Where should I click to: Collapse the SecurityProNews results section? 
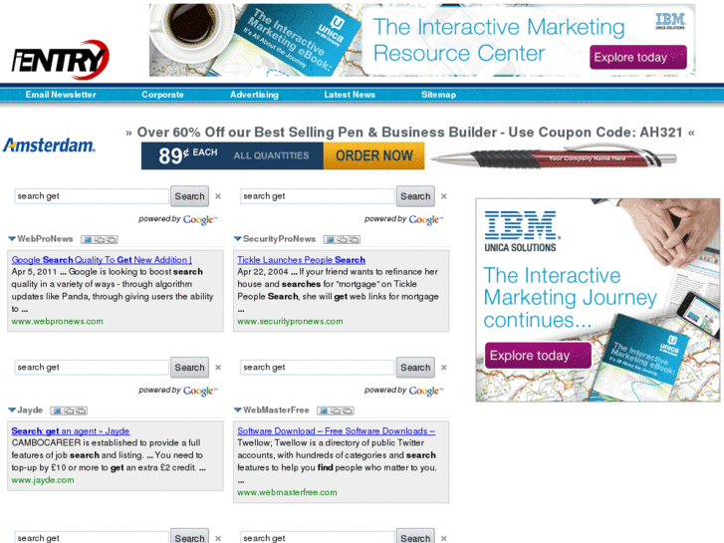click(238, 239)
